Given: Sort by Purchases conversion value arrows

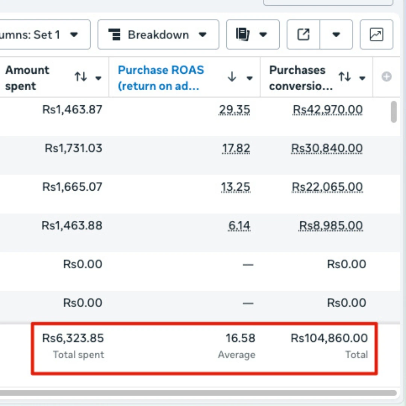Looking at the screenshot, I should (344, 77).
